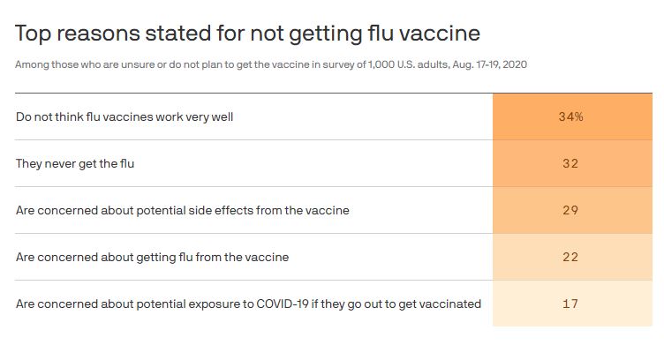Image resolution: width=664 pixels, height=345 pixels.
Task: Select the 'They never get the flu' row
Action: [334, 163]
